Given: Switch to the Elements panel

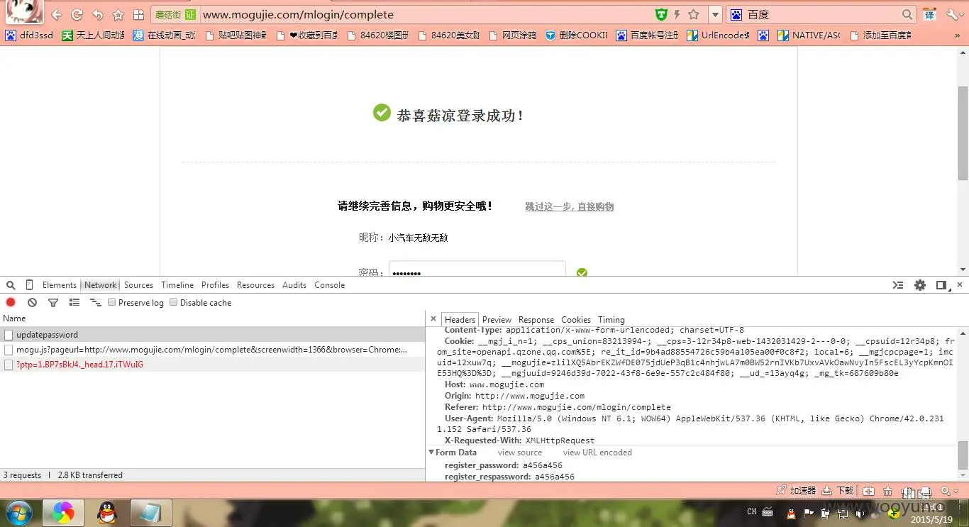Looking at the screenshot, I should point(60,285).
